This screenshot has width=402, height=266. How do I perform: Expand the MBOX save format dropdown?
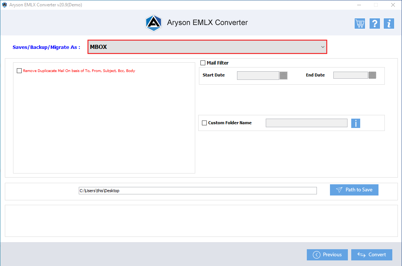pyautogui.click(x=207, y=47)
